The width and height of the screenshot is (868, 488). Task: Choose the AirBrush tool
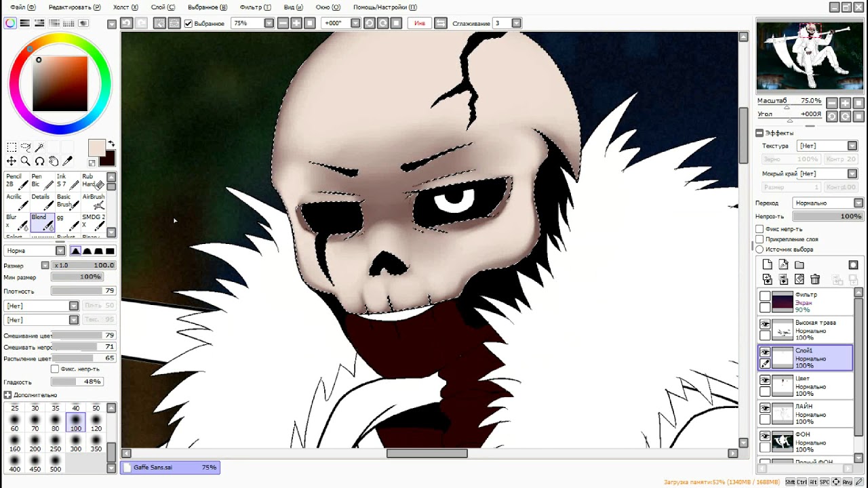94,202
